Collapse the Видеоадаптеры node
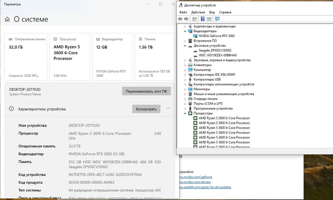This screenshot has height=200, width=333. (185, 31)
